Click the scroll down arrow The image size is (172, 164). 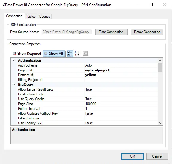160,123
